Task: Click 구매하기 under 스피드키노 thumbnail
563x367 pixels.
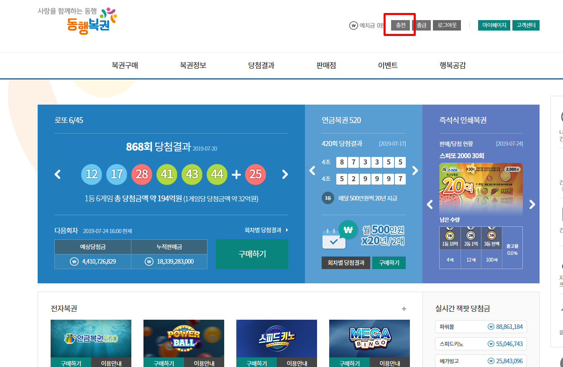Action: click(256, 363)
